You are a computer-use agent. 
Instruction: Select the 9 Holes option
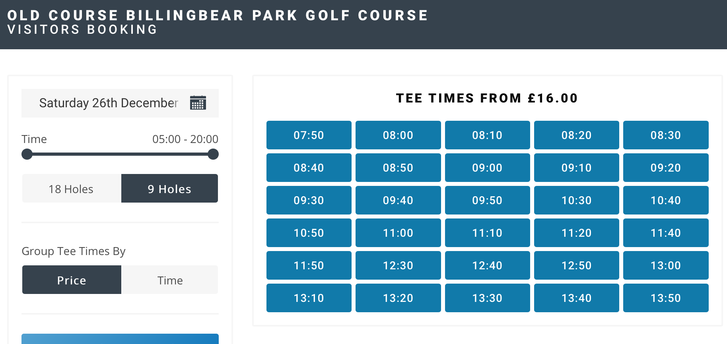[x=169, y=189]
